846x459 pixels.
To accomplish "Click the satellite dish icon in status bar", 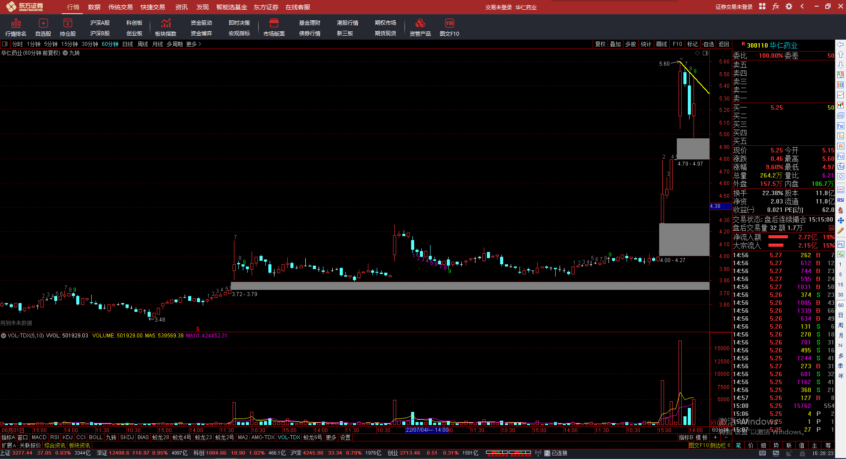I will pyautogui.click(x=789, y=453).
